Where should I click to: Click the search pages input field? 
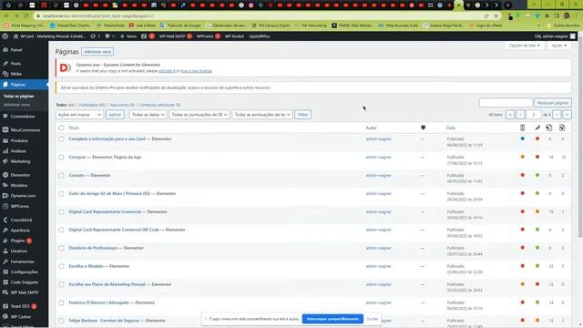click(506, 103)
